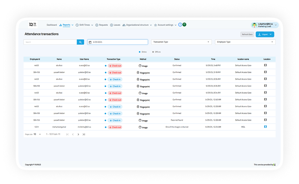Open map location for first row
Screen dimensions: 299x184
pyautogui.click(x=265, y=65)
